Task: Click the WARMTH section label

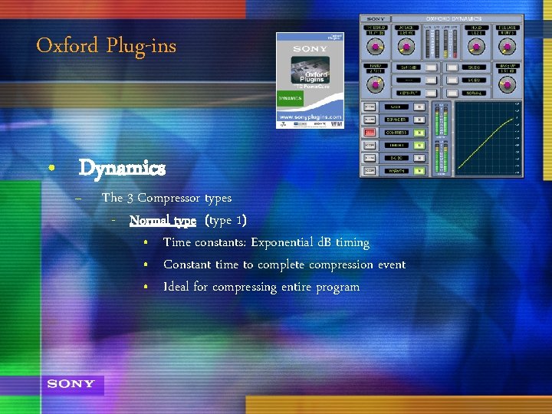Action: click(x=396, y=171)
